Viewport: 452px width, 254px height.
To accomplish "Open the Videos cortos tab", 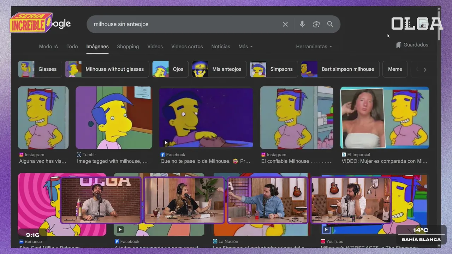I will pos(187,47).
